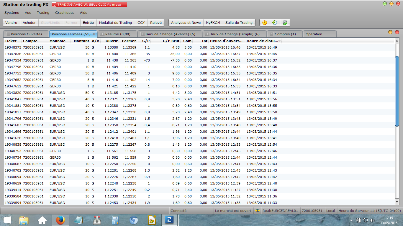This screenshot has width=403, height=226.
Task: Click the clock with green arrow icon
Action: [275, 23]
